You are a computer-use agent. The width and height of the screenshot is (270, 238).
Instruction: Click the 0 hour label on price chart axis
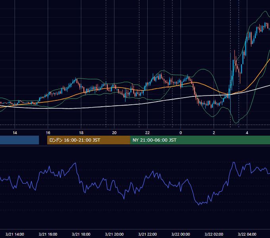[181, 133]
